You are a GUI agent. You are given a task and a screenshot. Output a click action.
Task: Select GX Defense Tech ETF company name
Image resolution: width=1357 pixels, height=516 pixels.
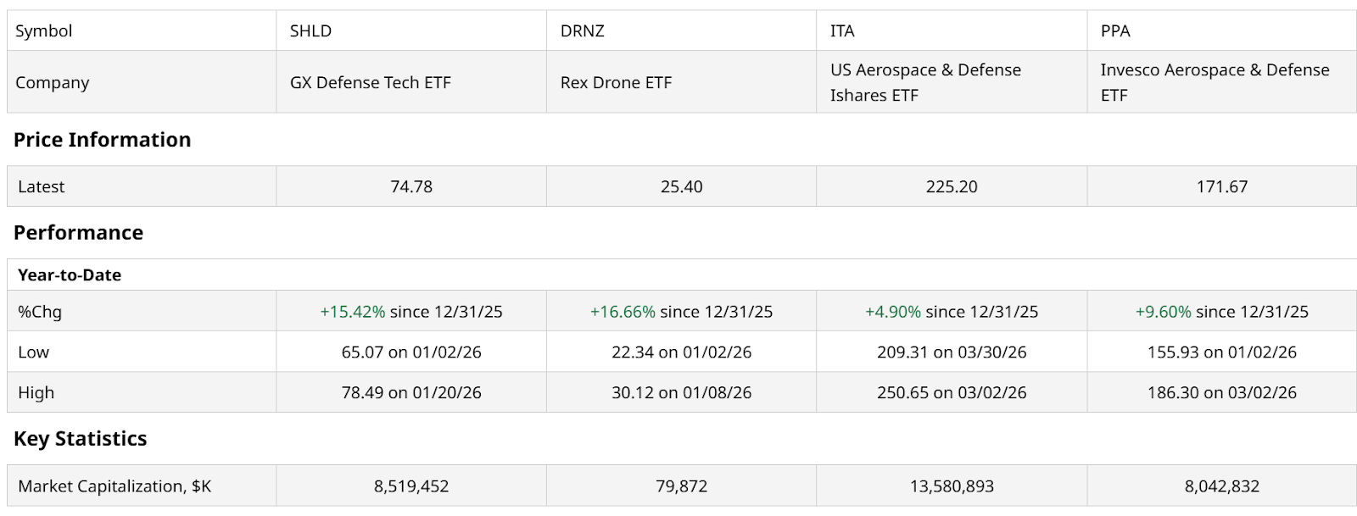point(370,83)
